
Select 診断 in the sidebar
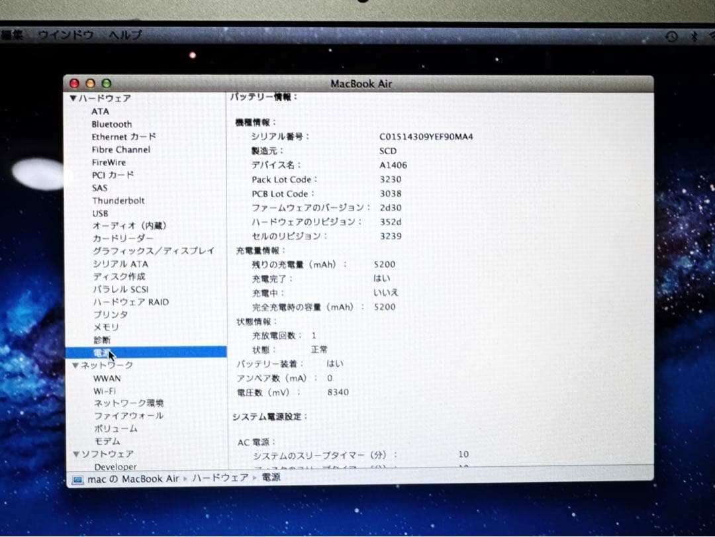[x=102, y=340]
